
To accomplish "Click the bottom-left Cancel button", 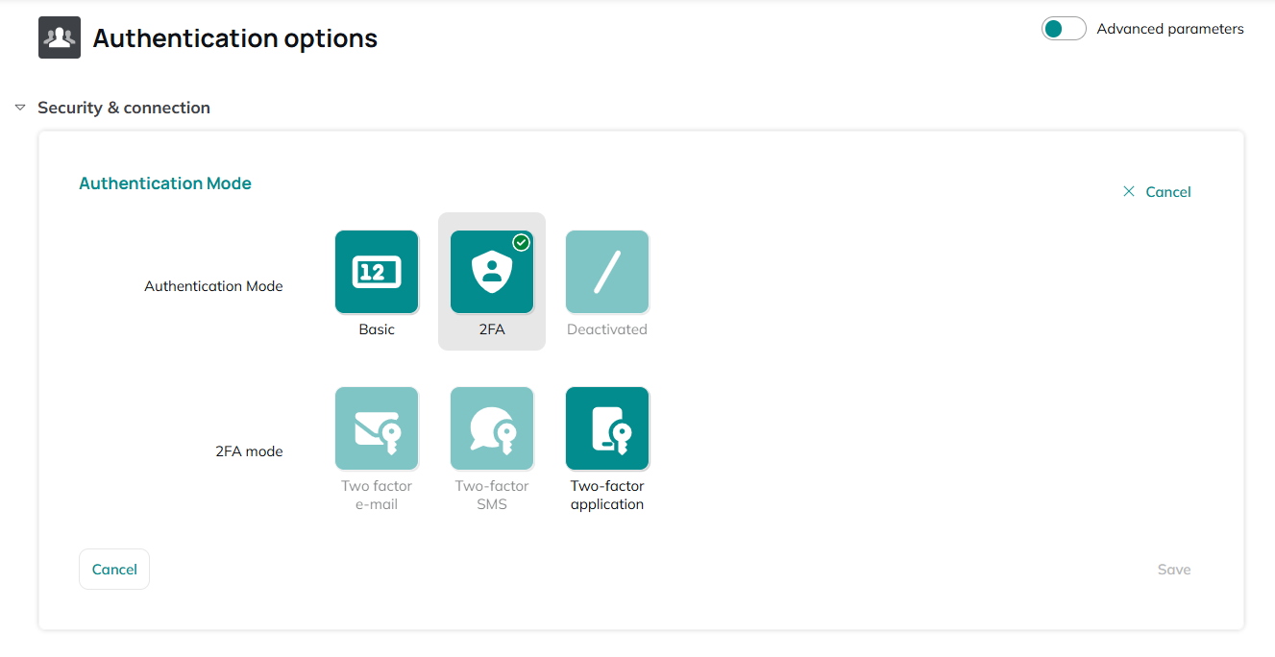I will coord(114,569).
